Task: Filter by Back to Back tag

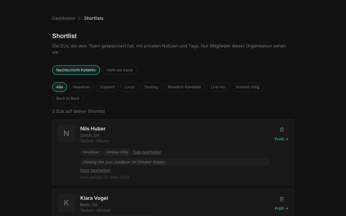Action: [x=68, y=98]
